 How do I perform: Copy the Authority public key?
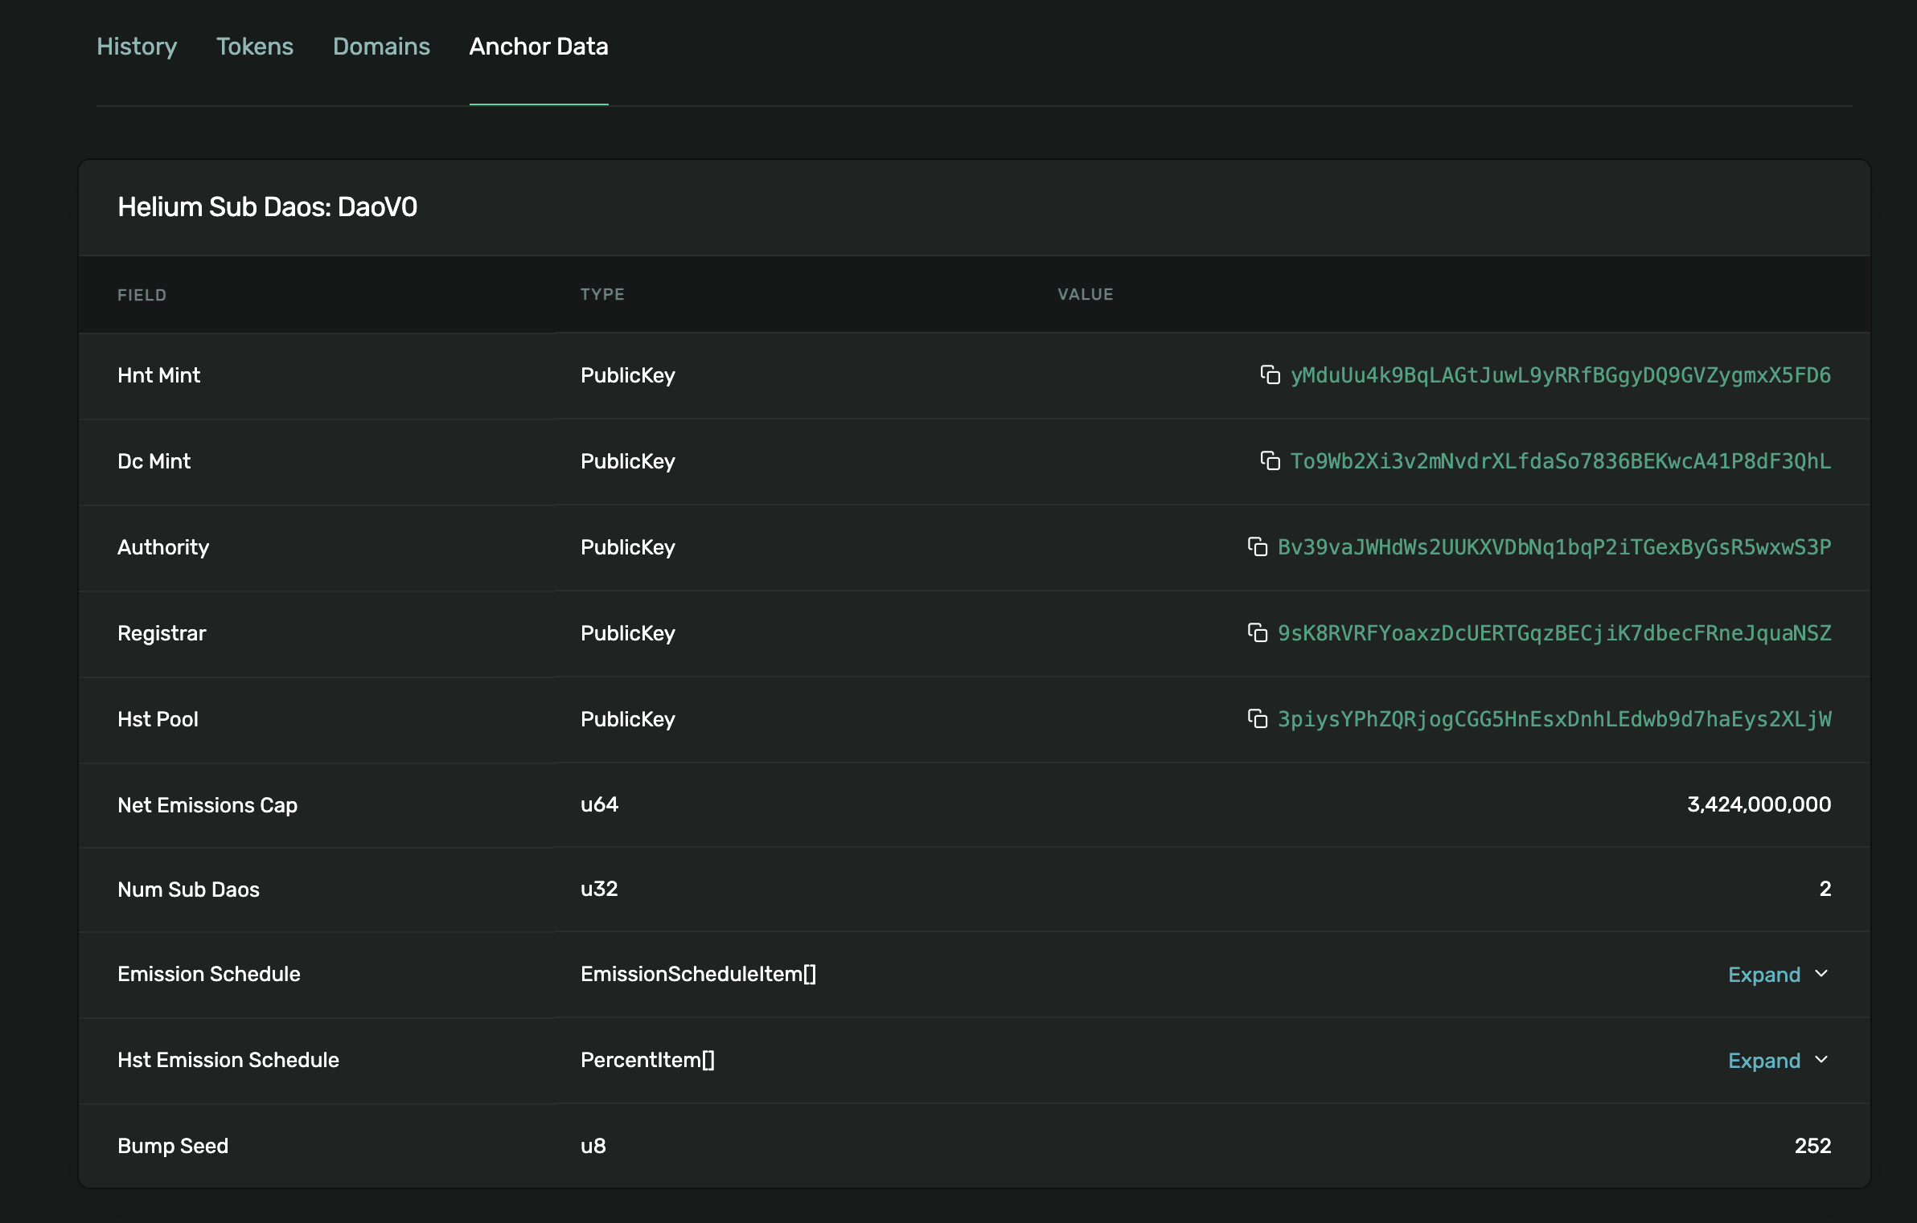[x=1258, y=547]
